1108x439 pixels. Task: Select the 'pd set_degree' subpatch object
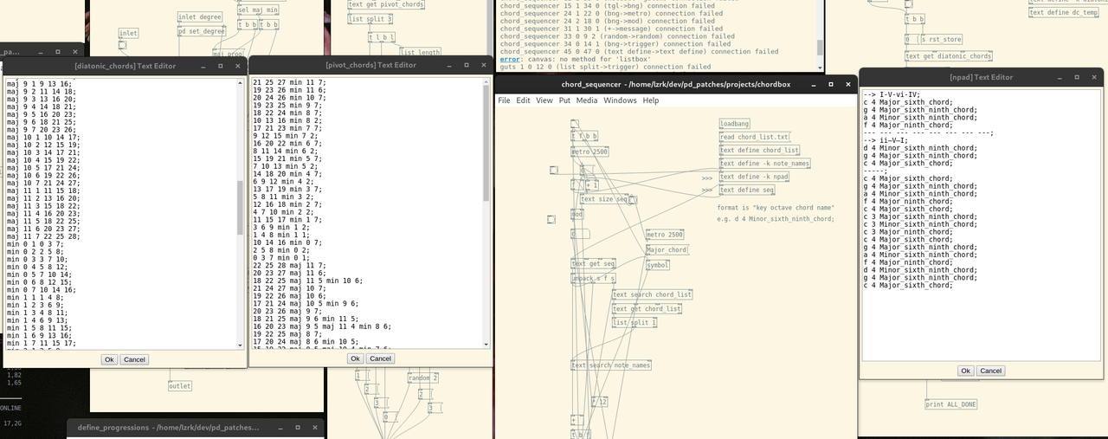tap(202, 31)
